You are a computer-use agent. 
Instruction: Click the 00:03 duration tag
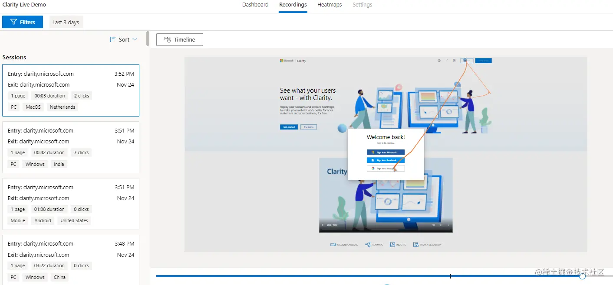[49, 96]
